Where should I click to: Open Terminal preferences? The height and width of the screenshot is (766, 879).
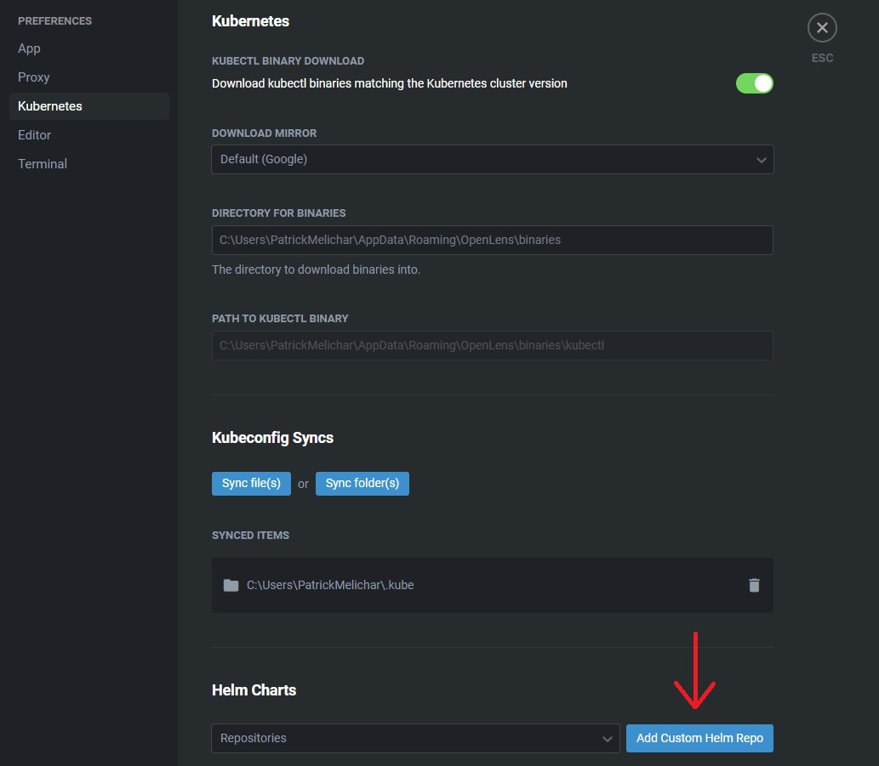click(43, 164)
